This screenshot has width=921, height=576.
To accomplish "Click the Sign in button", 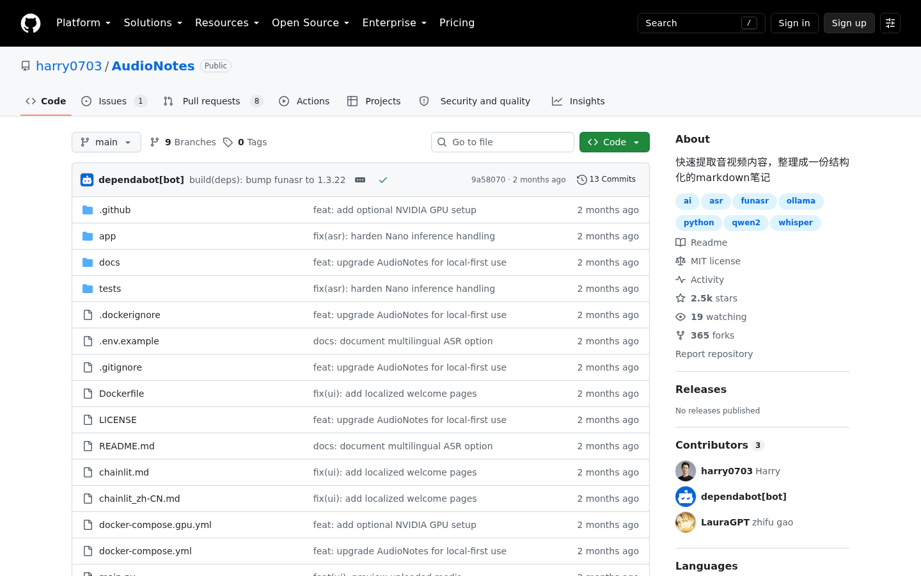I will pos(794,23).
